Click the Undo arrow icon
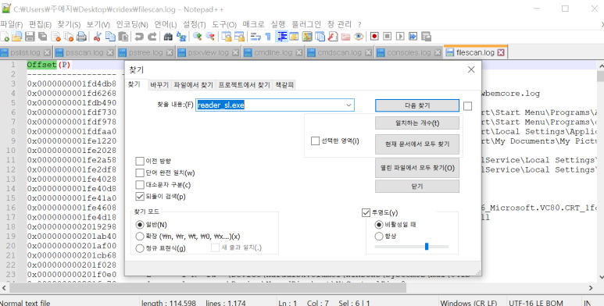 pyautogui.click(x=139, y=37)
